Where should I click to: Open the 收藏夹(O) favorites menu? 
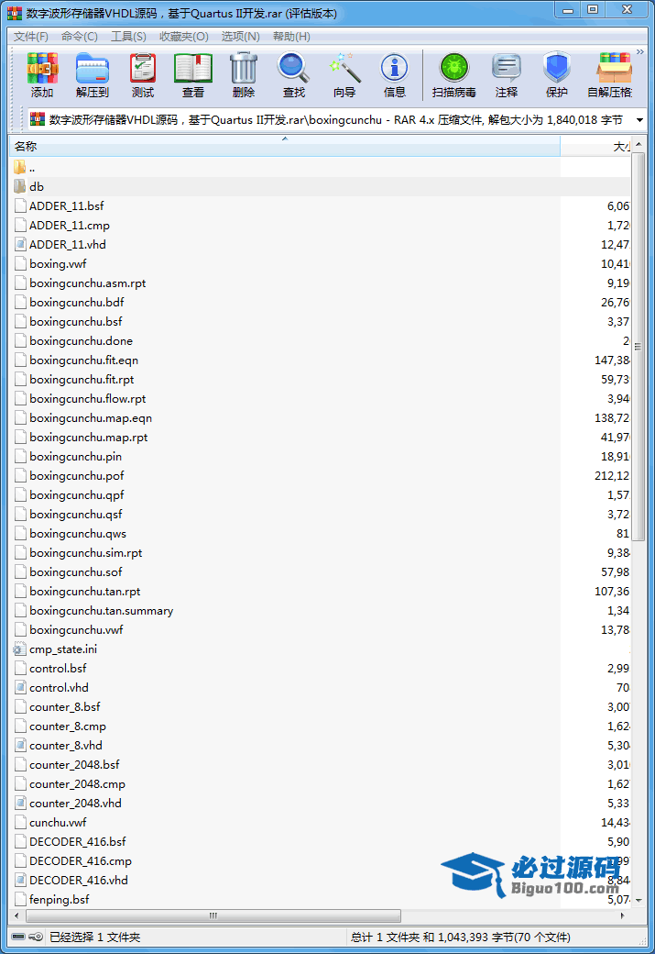(x=183, y=37)
